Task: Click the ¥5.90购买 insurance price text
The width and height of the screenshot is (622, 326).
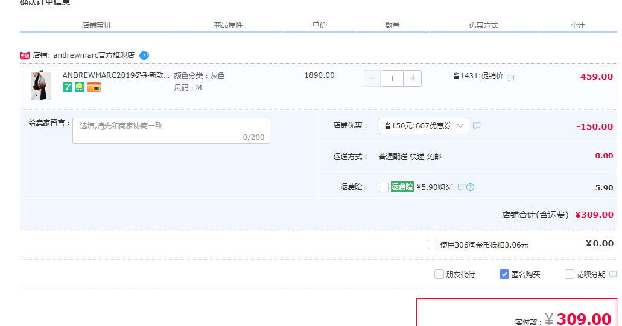Action: 434,187
